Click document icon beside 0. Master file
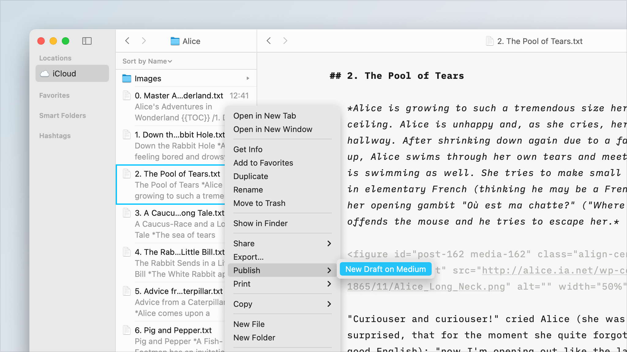This screenshot has width=627, height=352. [127, 95]
